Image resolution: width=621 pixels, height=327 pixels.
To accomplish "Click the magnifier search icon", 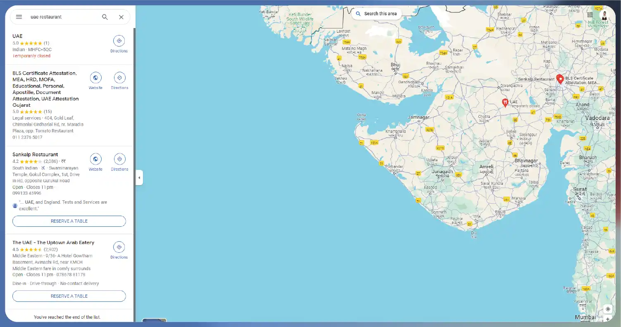I will (105, 17).
